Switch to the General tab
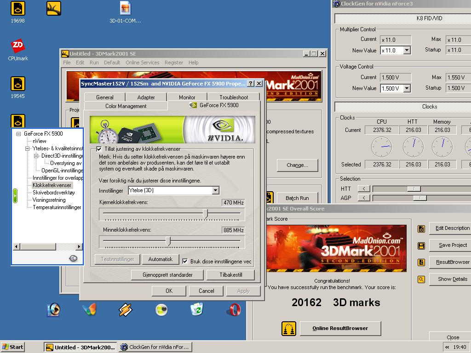 click(x=105, y=97)
